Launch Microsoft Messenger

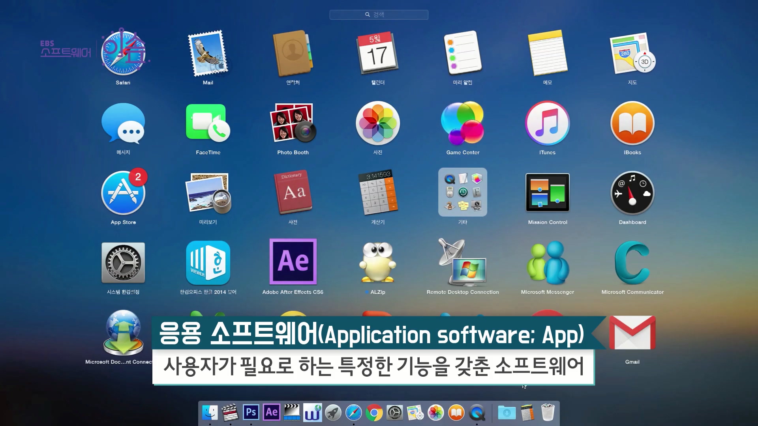[548, 263]
